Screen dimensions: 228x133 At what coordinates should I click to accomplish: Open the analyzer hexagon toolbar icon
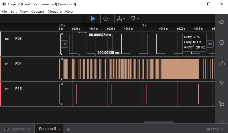[x=106, y=19]
